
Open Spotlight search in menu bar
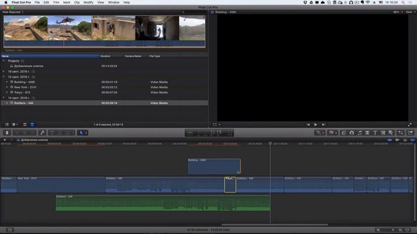coord(403,3)
